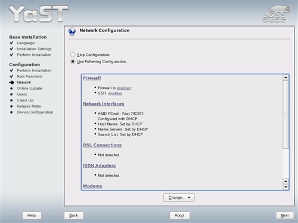Image resolution: width=298 pixels, height=223 pixels.
Task: Click the Clean Up sidebar step
Action: (x=25, y=100)
